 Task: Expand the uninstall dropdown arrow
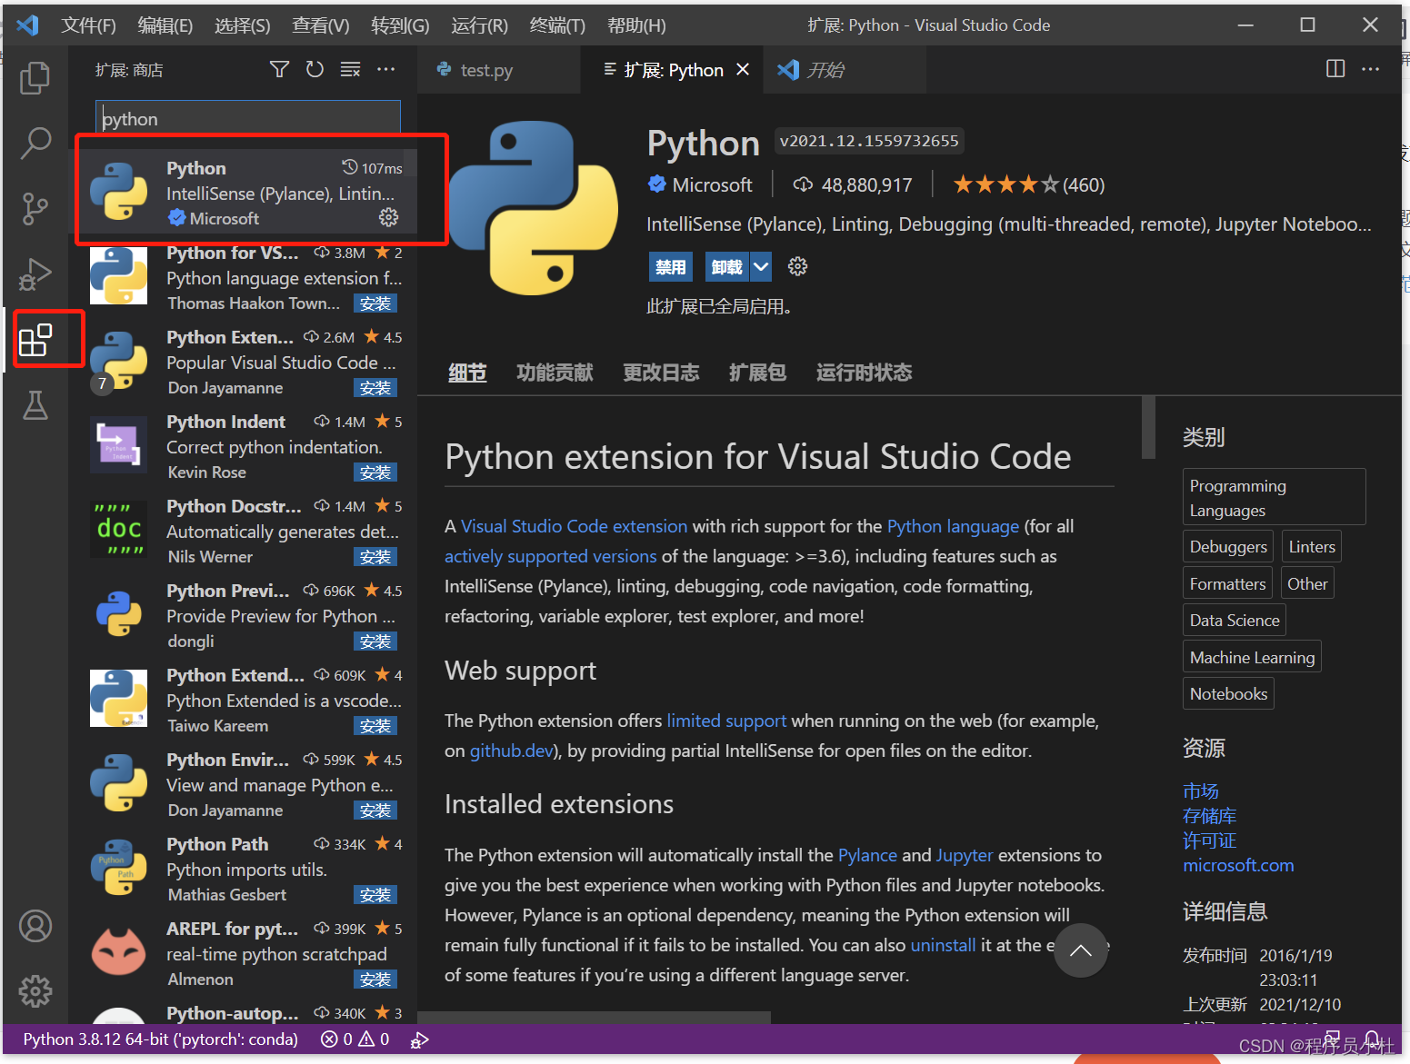[x=761, y=267]
